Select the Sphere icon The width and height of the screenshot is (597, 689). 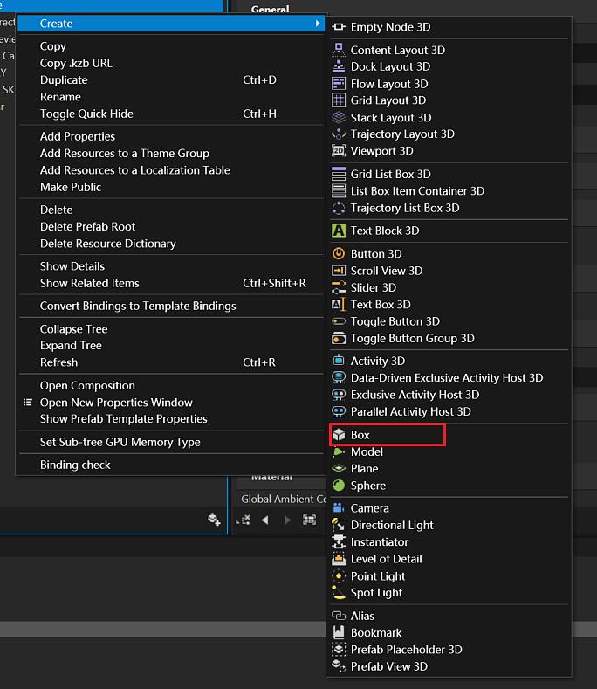click(339, 486)
